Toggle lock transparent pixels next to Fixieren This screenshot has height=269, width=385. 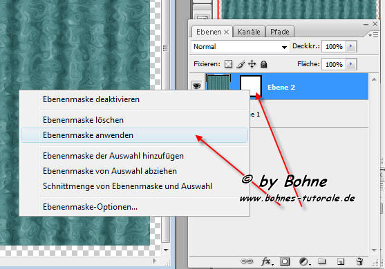[x=228, y=64]
